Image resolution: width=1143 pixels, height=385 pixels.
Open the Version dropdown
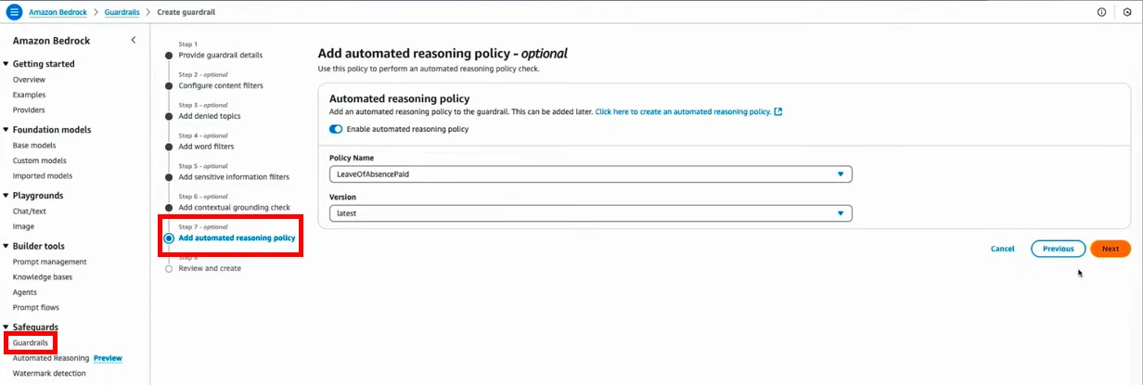coord(590,213)
